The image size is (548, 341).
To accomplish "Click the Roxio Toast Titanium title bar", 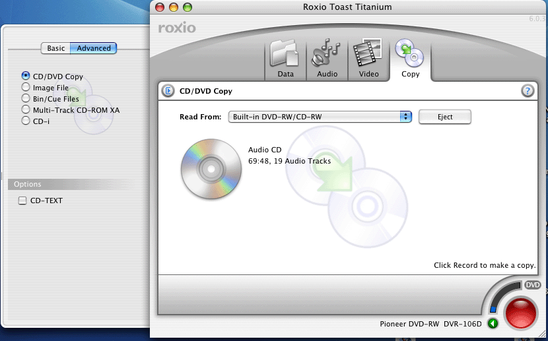I will 347,7.
